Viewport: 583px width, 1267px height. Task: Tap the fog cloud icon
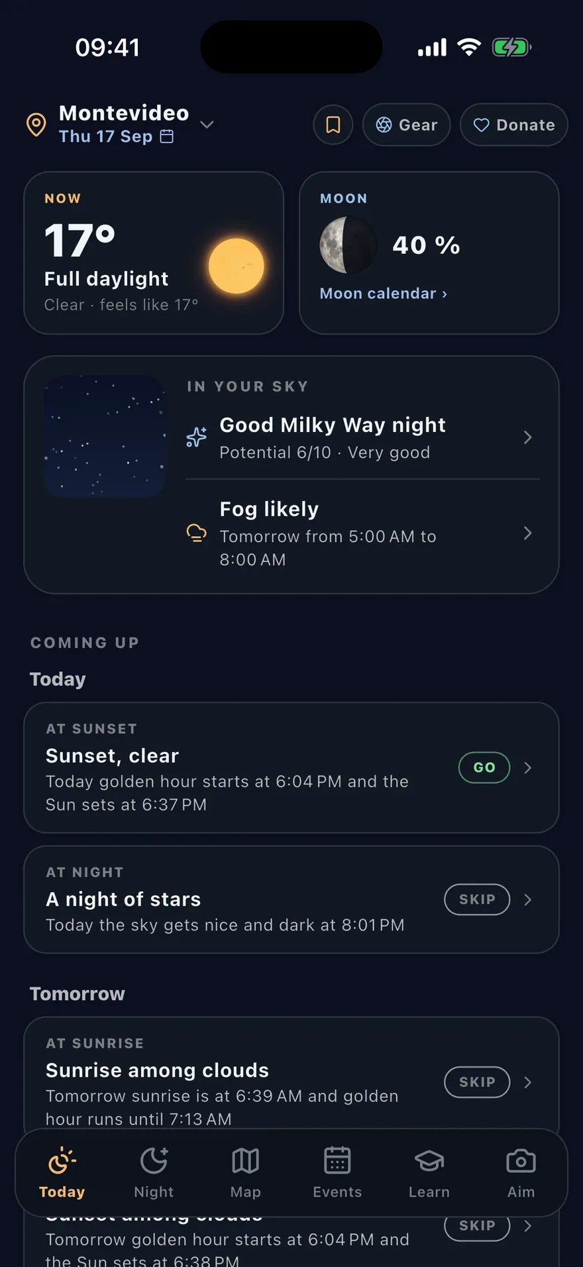[196, 533]
